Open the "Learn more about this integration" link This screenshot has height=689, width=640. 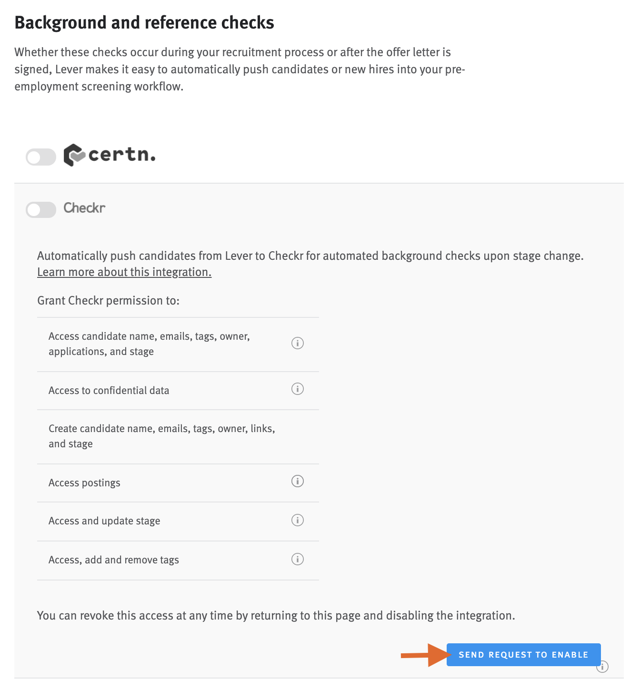click(x=123, y=272)
